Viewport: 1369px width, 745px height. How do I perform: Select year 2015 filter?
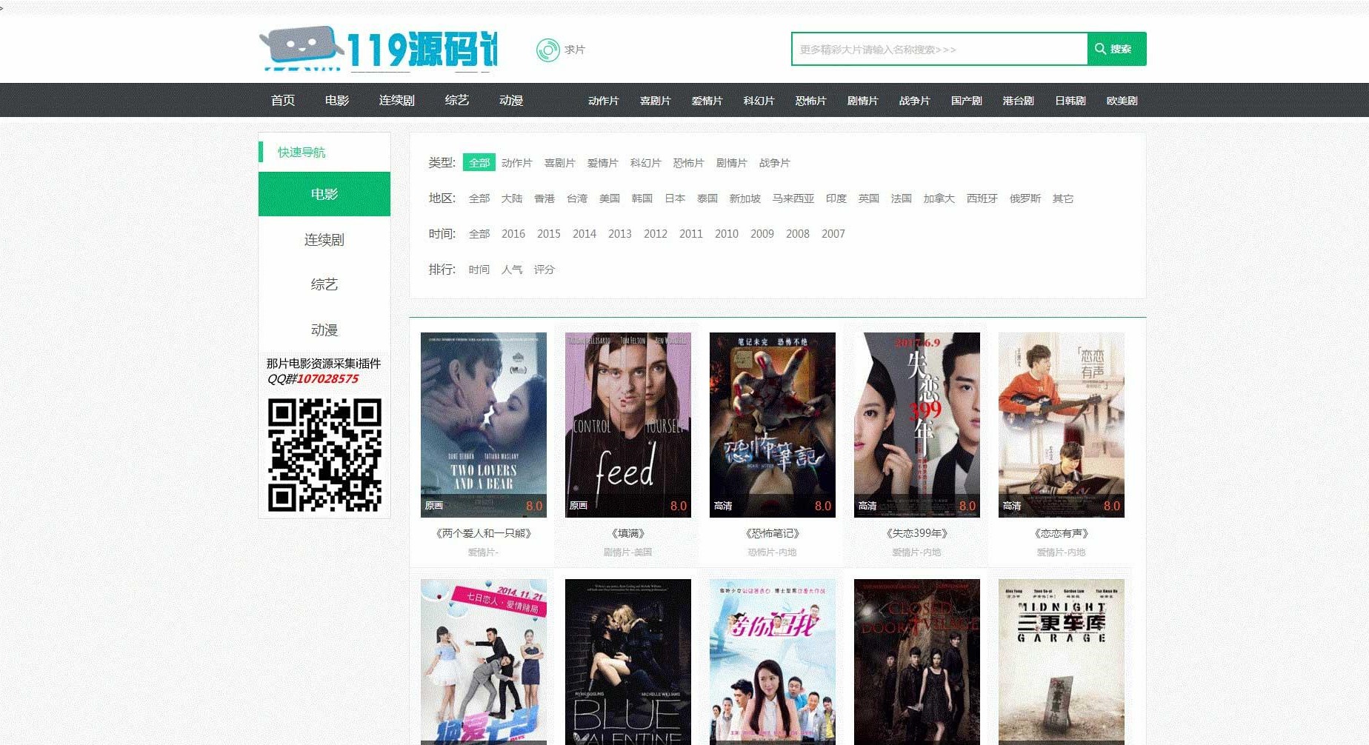click(548, 233)
